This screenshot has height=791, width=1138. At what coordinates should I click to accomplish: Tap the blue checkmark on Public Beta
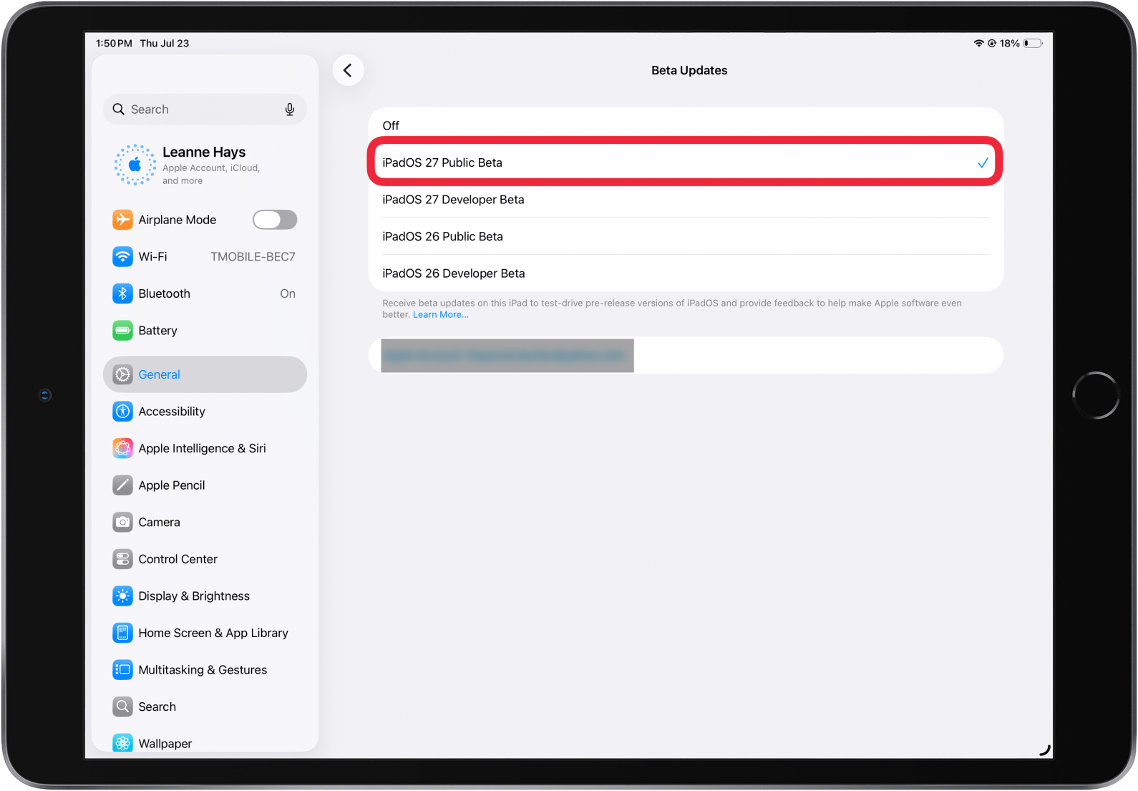tap(983, 163)
